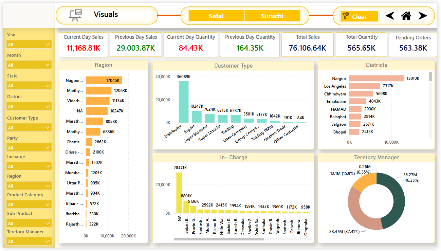
Task: Click the presentation board Visuals icon
Action: [75, 15]
